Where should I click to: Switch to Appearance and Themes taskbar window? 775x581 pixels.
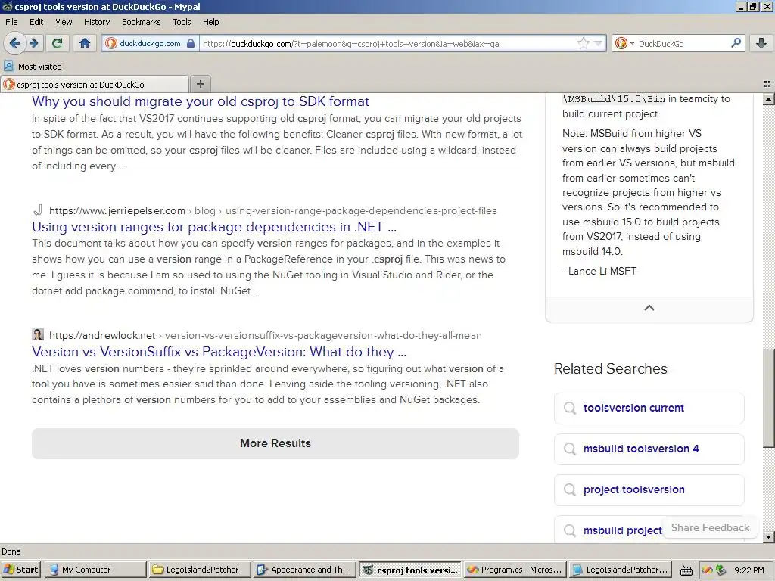[304, 570]
